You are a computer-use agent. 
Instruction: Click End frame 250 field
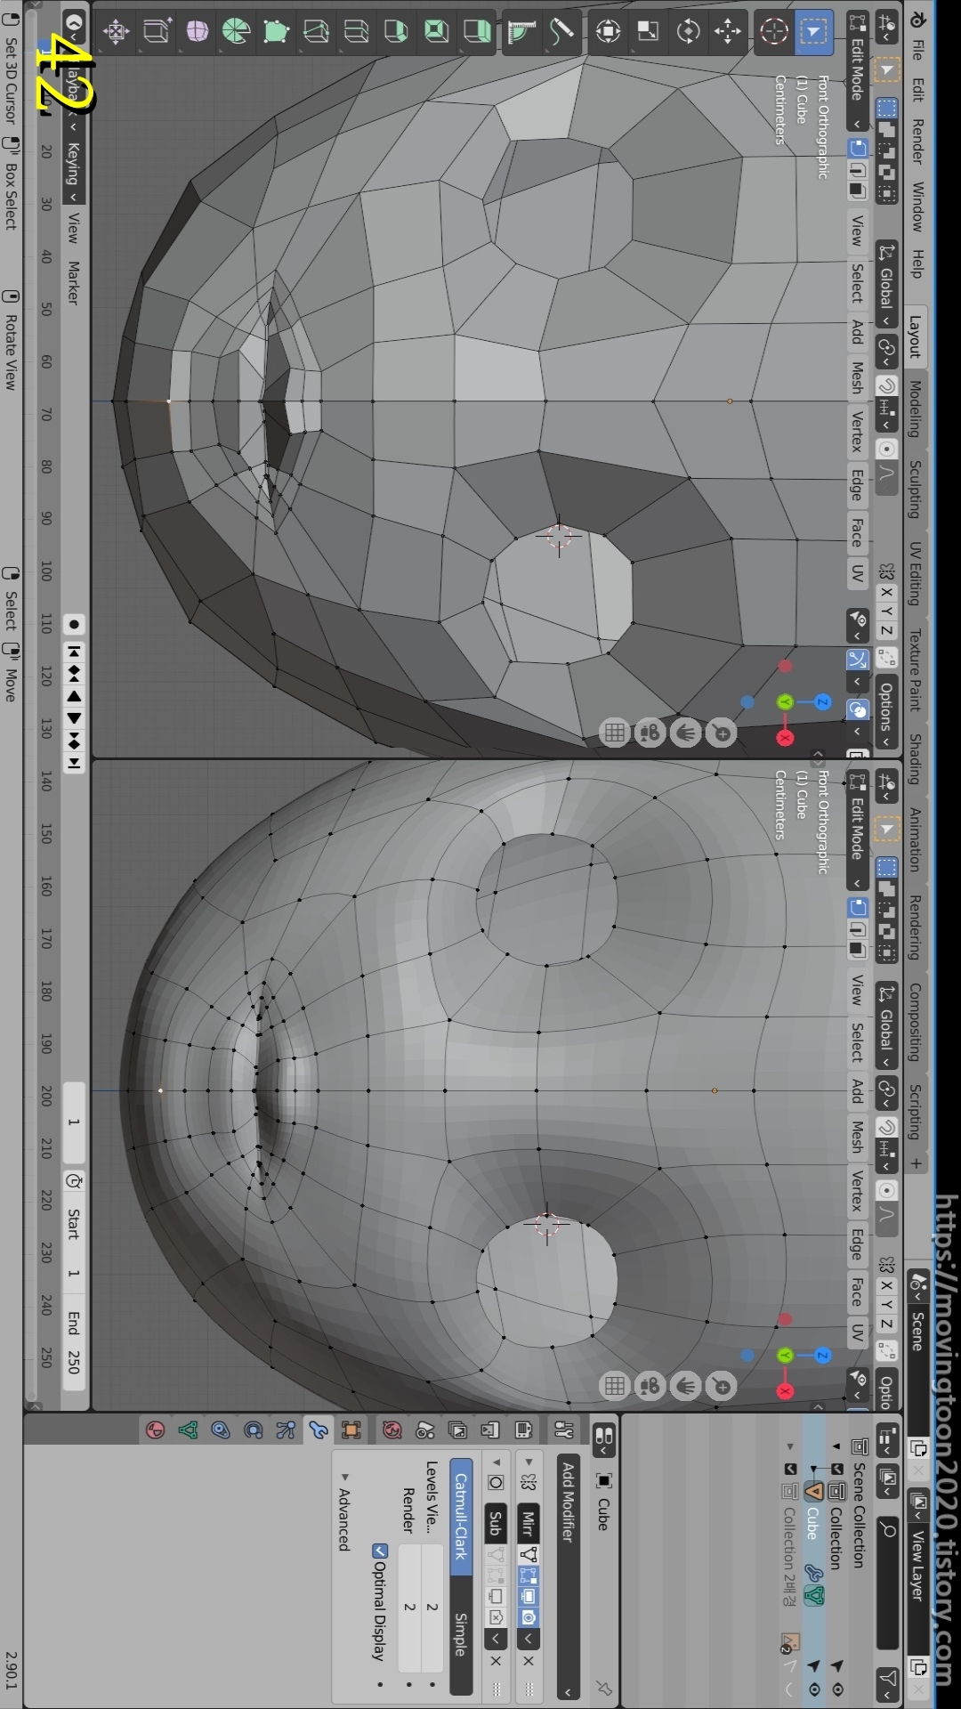[x=74, y=1341]
